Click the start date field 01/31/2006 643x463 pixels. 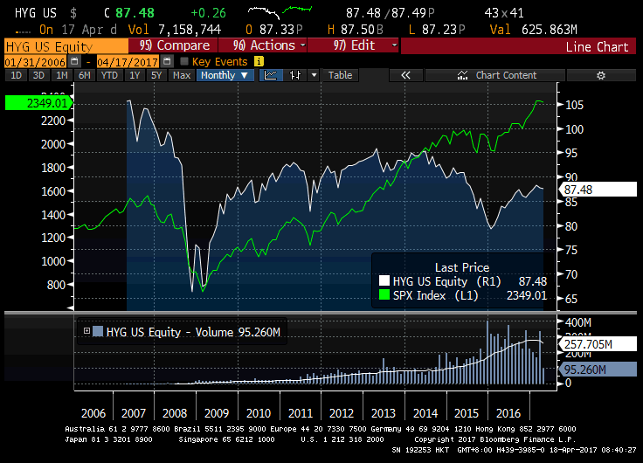coord(35,62)
